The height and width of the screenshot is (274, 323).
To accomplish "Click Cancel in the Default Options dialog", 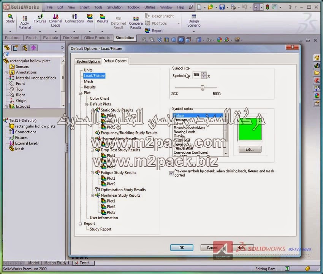I will pos(212,248).
